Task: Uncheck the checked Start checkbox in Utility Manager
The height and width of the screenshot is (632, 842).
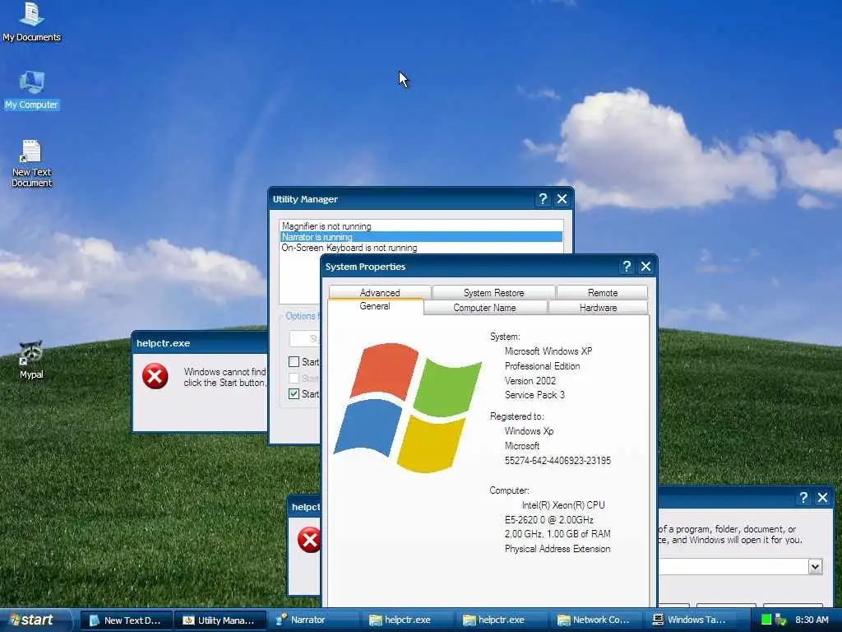Action: tap(294, 394)
